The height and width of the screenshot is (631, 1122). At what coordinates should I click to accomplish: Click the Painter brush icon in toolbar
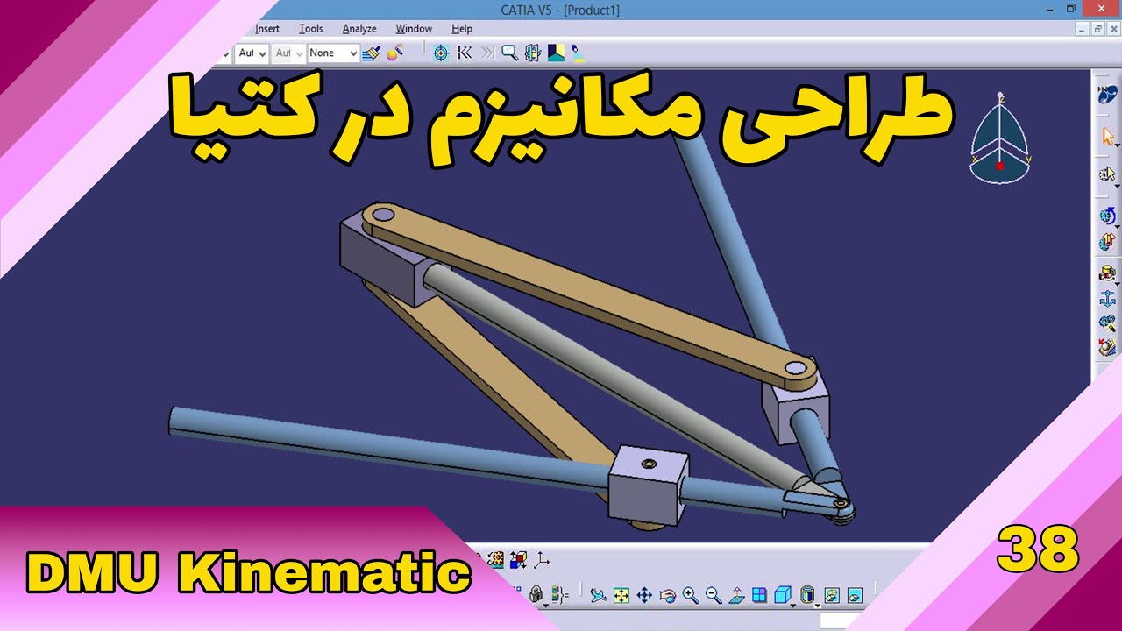pyautogui.click(x=372, y=53)
